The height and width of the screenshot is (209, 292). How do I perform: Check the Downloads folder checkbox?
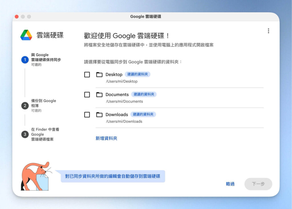[x=87, y=114]
